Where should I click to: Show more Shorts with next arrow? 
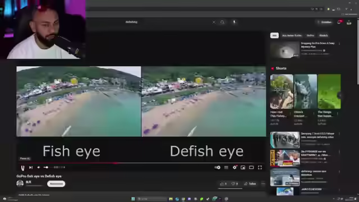tap(340, 95)
